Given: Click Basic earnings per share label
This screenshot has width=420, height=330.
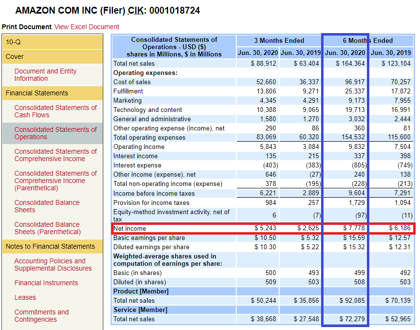Looking at the screenshot, I should click(149, 238).
